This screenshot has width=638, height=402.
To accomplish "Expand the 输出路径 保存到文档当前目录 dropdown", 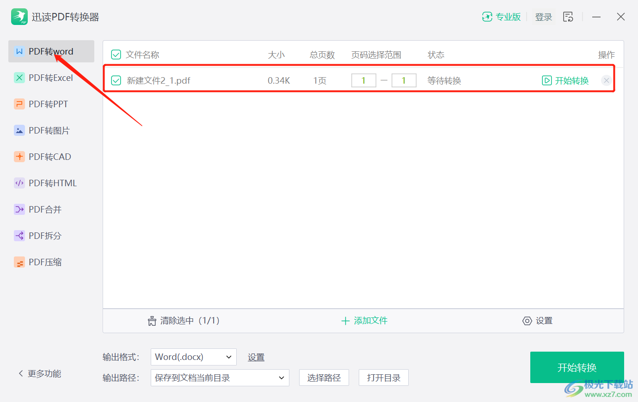I will click(x=220, y=378).
